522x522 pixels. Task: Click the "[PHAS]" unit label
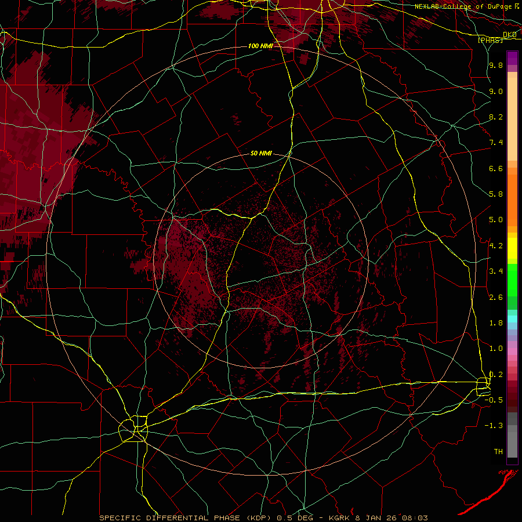[490, 40]
